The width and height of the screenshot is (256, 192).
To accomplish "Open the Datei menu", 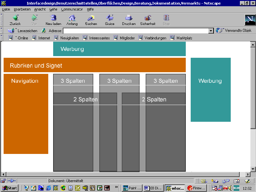I will tap(6, 10).
